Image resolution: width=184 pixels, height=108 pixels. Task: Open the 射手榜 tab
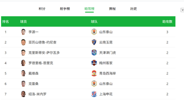click(65, 9)
